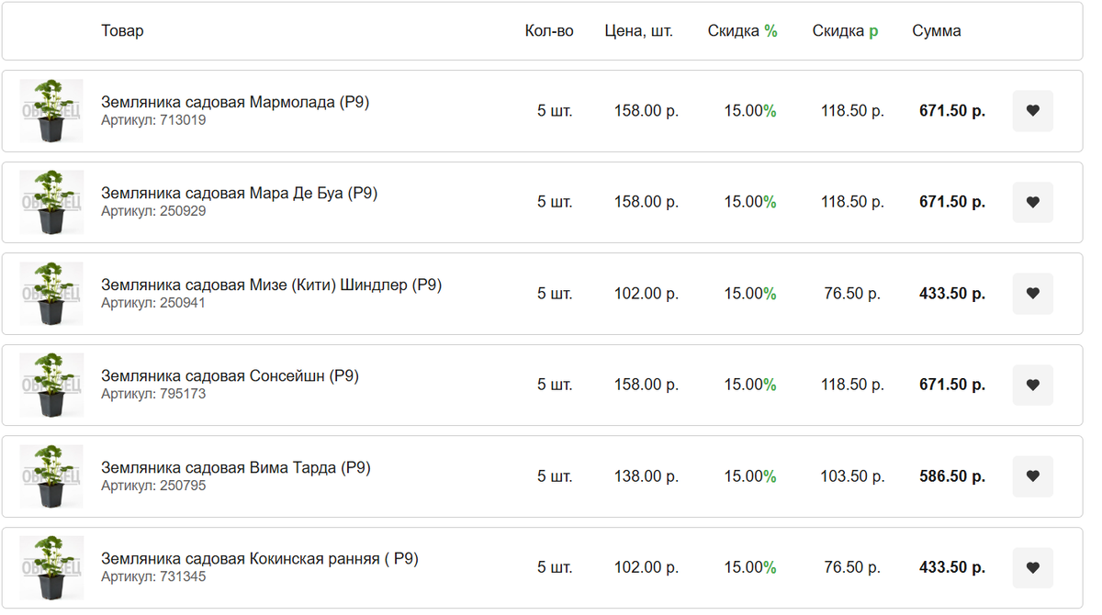The width and height of the screenshot is (1102, 615).
Task: Open Земляника садовая Вима Тарда link
Action: (x=236, y=467)
